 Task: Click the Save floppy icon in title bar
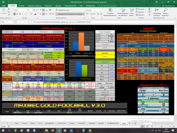(4, 2)
